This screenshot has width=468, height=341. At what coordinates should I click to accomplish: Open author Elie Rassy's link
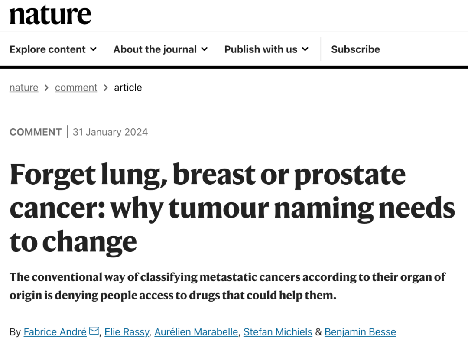[x=127, y=332]
